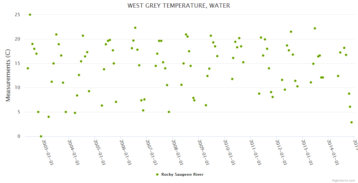Viewport: 358px width, 183px height.
Task: Select the data point at 0 degrees
Action: click(41, 136)
